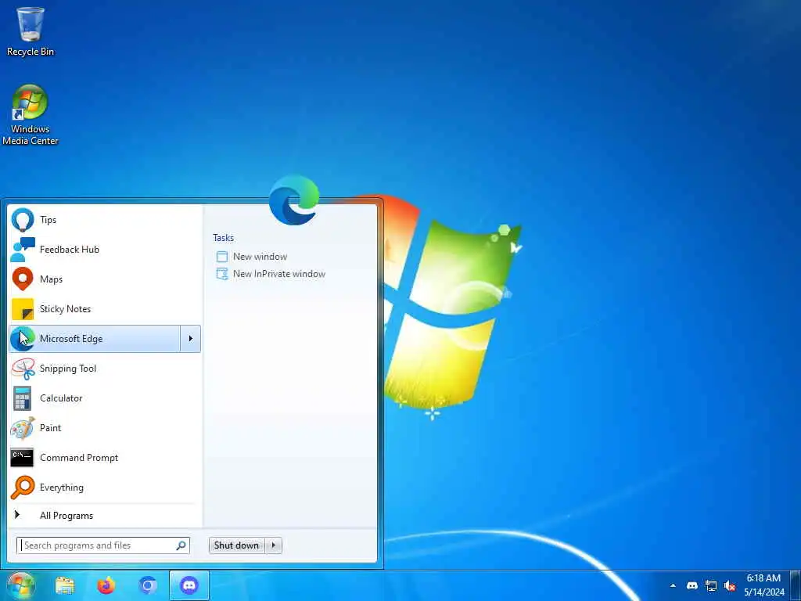Switch to Discord on taskbar
The width and height of the screenshot is (801, 601).
point(189,585)
